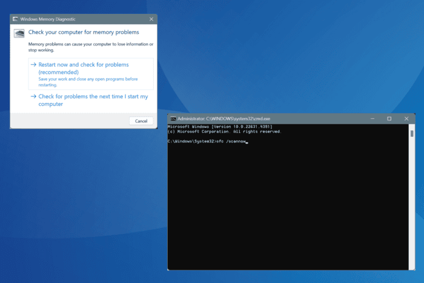Screen dimensions: 424x283
Task: Click the Command Prompt vertical scrollbar thumb
Action: [x=412, y=133]
